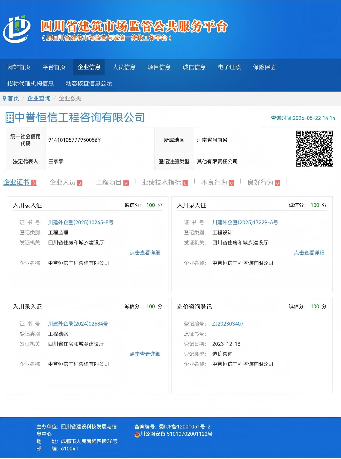Image resolution: width=341 pixels, height=459 pixels.
Task: Switch to the 工程项目 tab
Action: coord(112,182)
